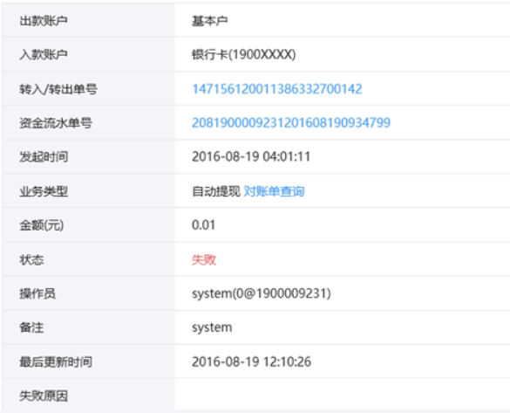
Task: Click the 对账单查询 link
Action: click(x=274, y=191)
